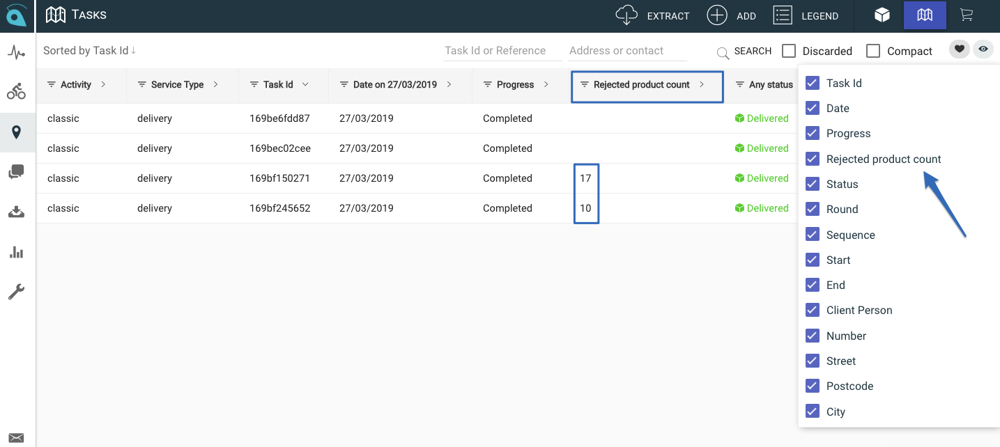The height and width of the screenshot is (447, 1000).
Task: Open the wrench settings sidebar icon
Action: pos(17,292)
